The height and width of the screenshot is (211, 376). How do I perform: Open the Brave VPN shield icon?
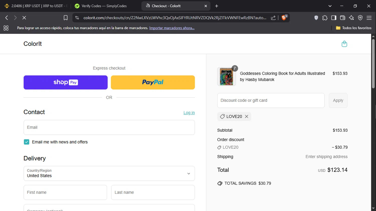point(360,18)
